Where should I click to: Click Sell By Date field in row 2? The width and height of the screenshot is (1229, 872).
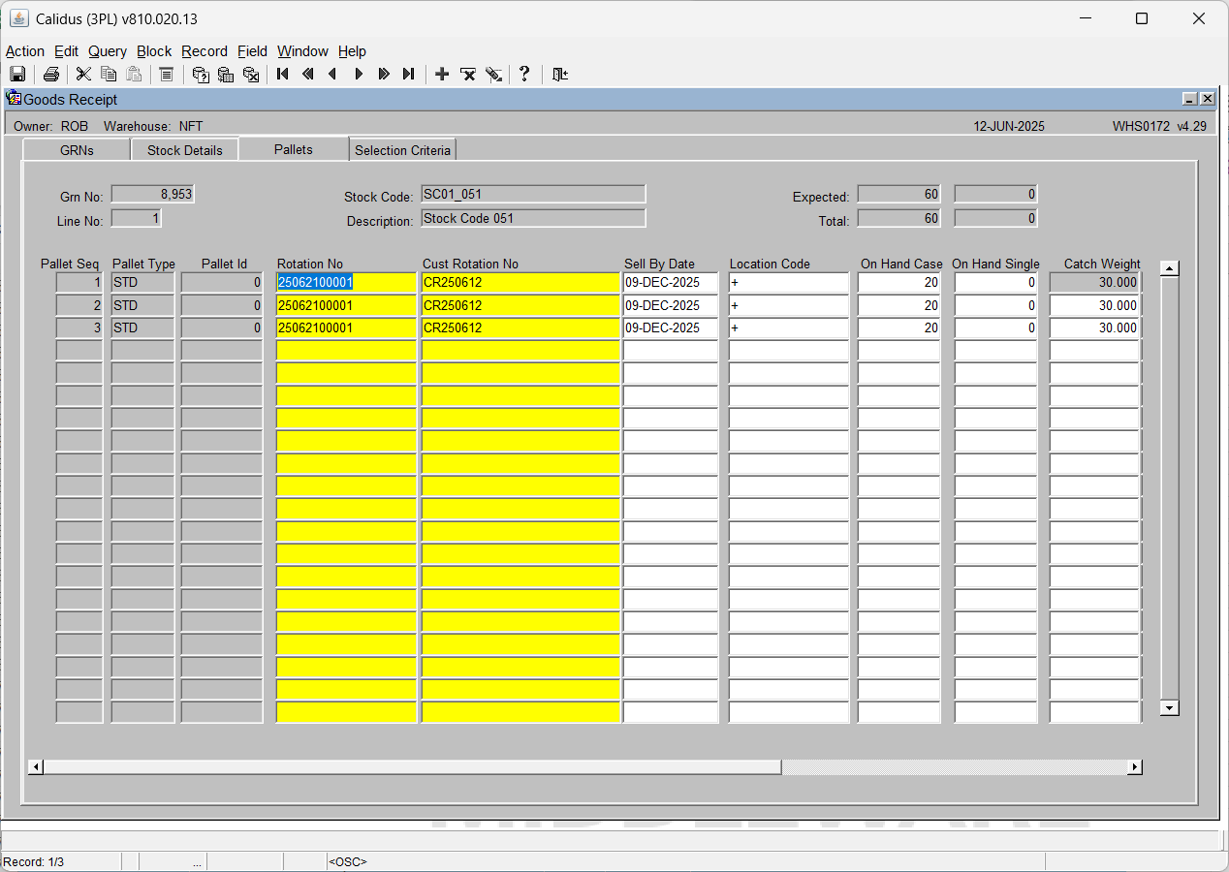click(x=671, y=305)
